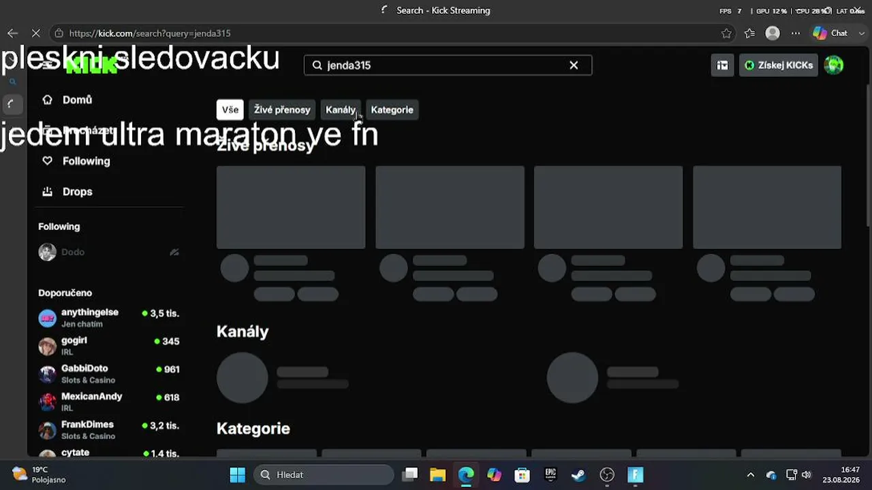Open Following in the sidebar menu
The width and height of the screenshot is (872, 490).
click(x=86, y=161)
